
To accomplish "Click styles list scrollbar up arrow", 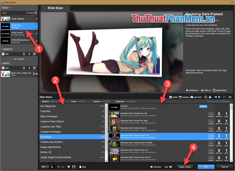I will 231,105.
